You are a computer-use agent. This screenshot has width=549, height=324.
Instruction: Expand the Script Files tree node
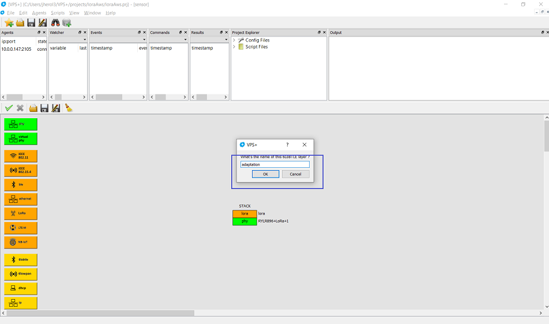tap(234, 47)
